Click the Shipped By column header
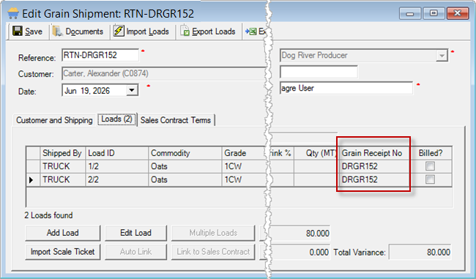476x279 pixels. [x=62, y=153]
